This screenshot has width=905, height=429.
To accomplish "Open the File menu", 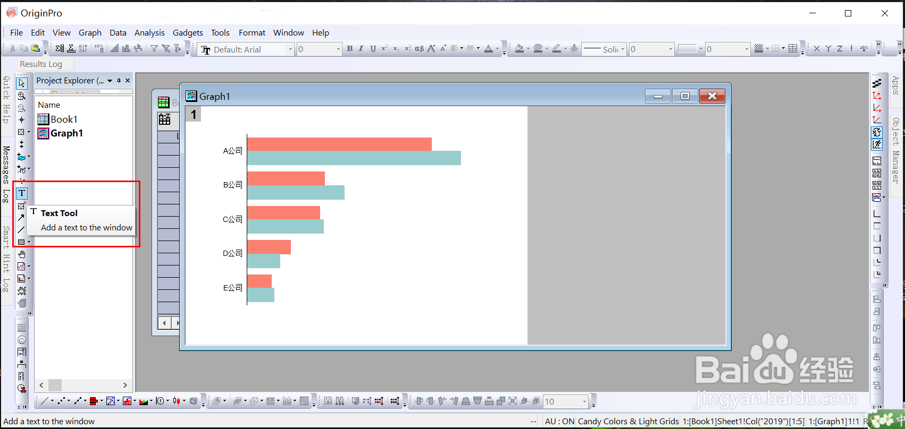I will (x=16, y=32).
